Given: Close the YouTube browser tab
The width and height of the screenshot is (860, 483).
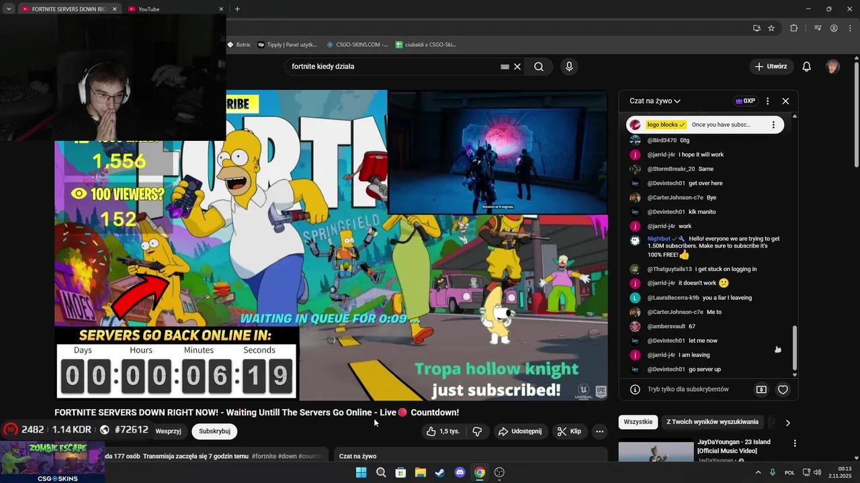Looking at the screenshot, I should (221, 9).
